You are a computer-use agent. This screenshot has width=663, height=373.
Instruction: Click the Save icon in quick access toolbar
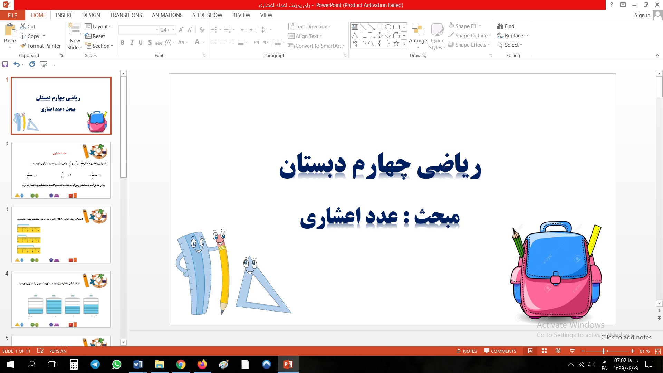click(5, 64)
